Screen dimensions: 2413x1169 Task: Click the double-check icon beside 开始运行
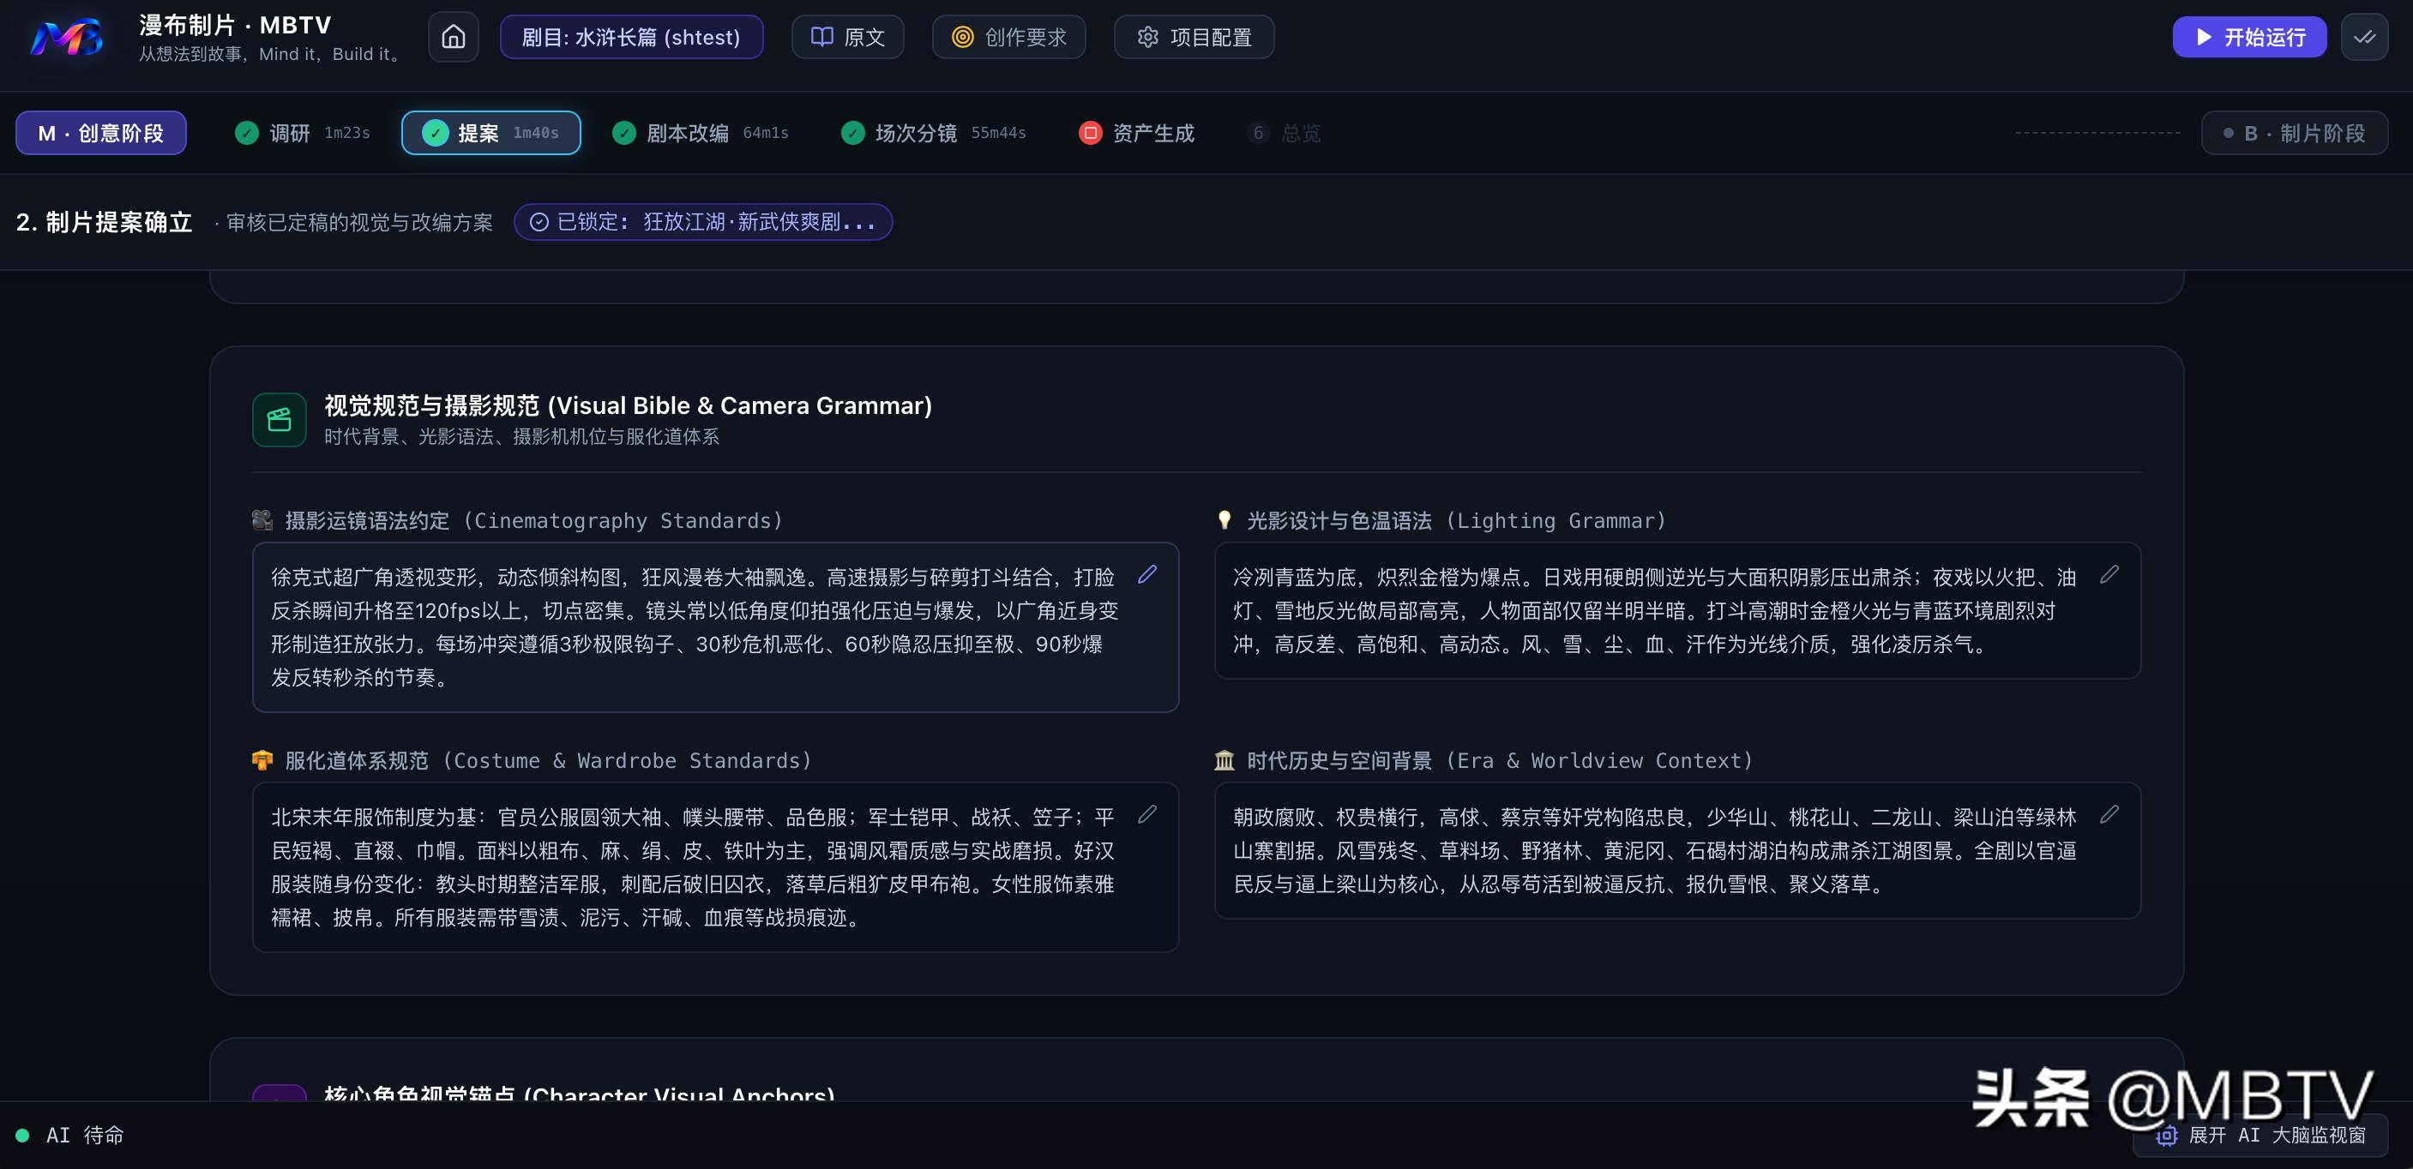[2364, 38]
